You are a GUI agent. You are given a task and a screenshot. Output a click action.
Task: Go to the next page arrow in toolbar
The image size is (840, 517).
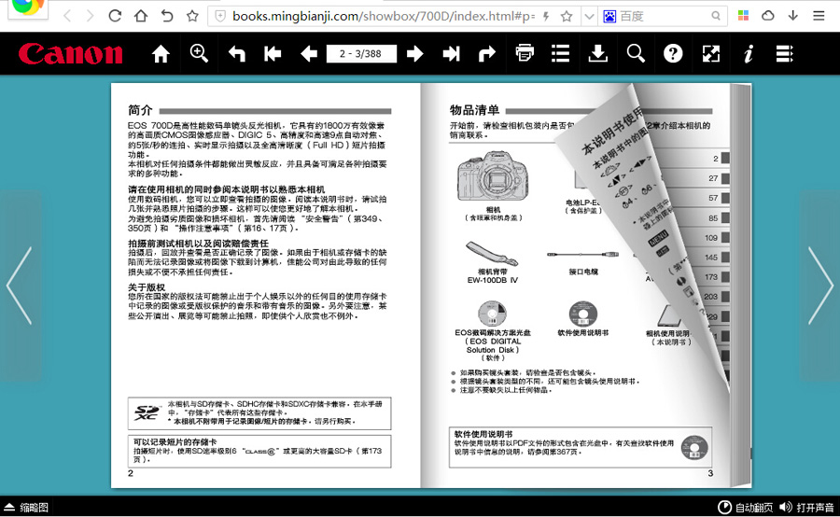pos(415,53)
